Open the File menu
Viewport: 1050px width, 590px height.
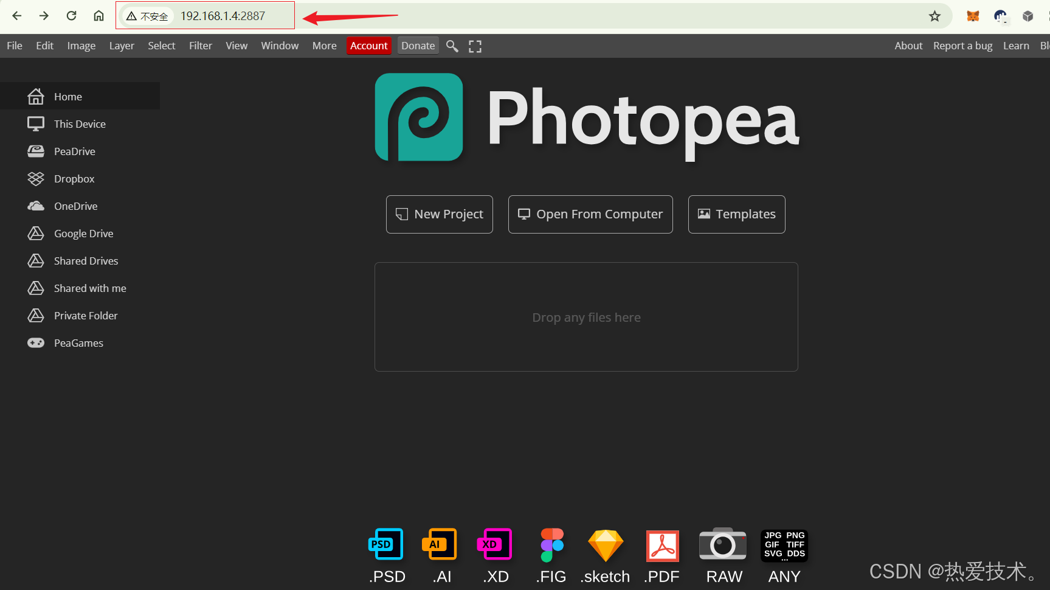pyautogui.click(x=15, y=46)
